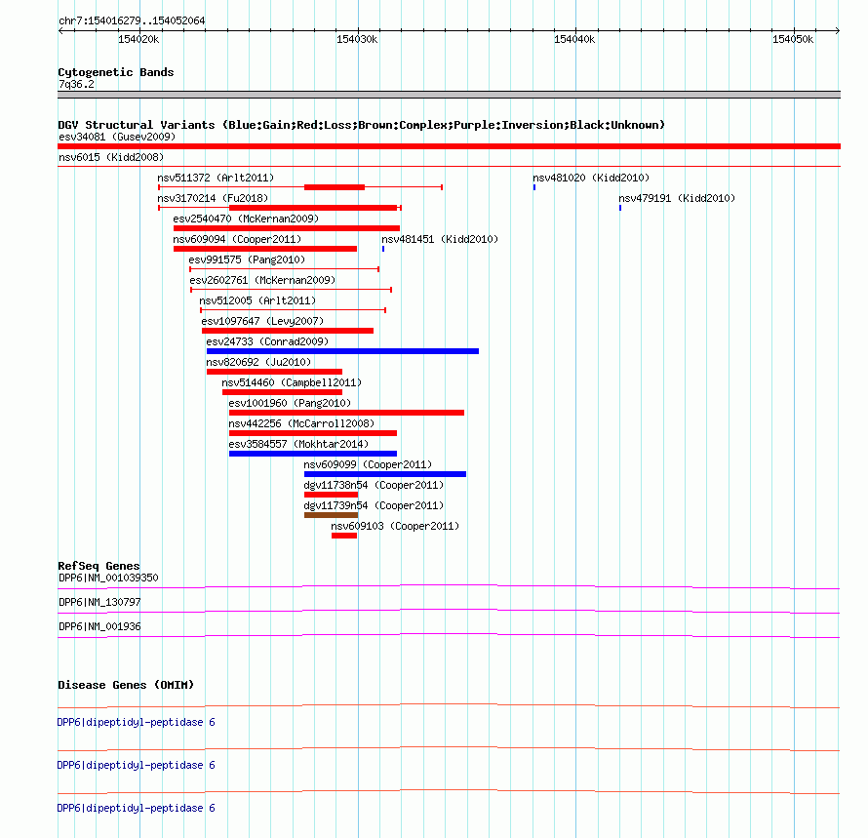Click the nsv820692 (Ju2010) label

tap(258, 362)
